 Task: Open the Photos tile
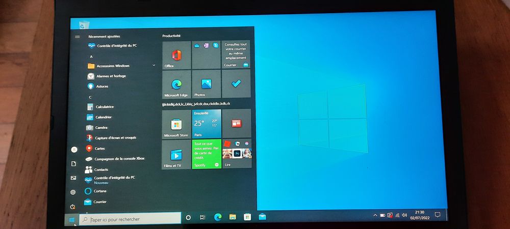[206, 84]
